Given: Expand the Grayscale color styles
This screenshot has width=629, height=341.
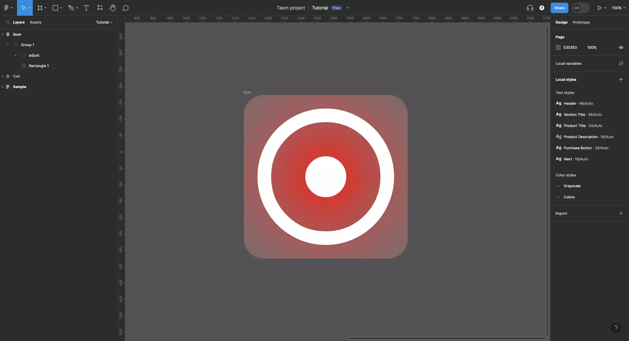Looking at the screenshot, I should point(559,186).
